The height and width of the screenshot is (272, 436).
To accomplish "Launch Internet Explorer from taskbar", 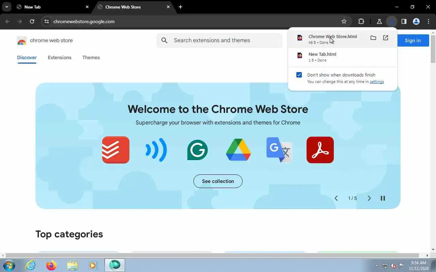I will pos(31,265).
